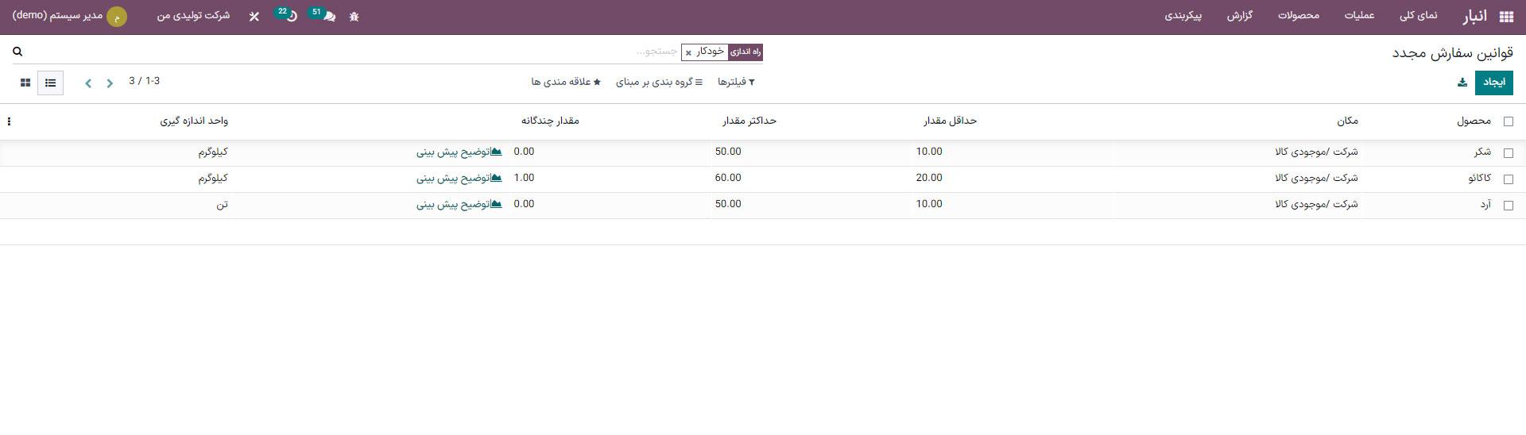Open the پیکربندی menu
The image size is (1526, 435).
pyautogui.click(x=1183, y=16)
